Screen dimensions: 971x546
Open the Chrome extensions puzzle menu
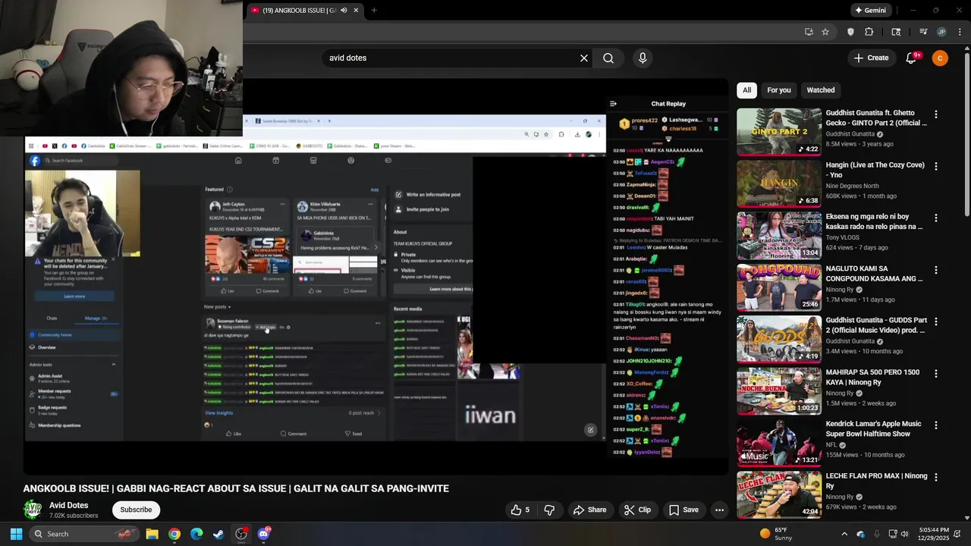coord(869,32)
